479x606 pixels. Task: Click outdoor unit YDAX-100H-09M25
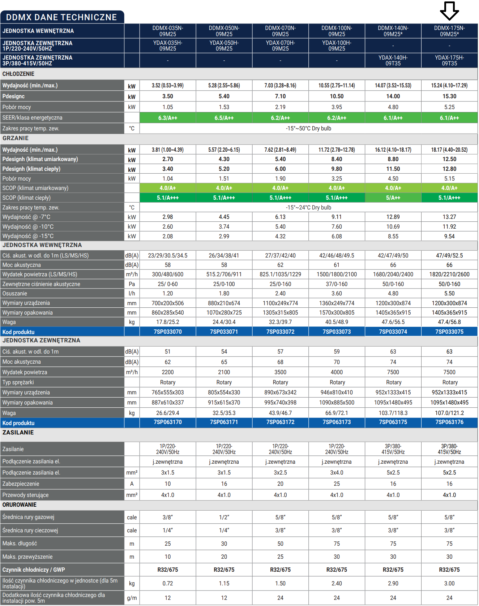click(x=337, y=46)
